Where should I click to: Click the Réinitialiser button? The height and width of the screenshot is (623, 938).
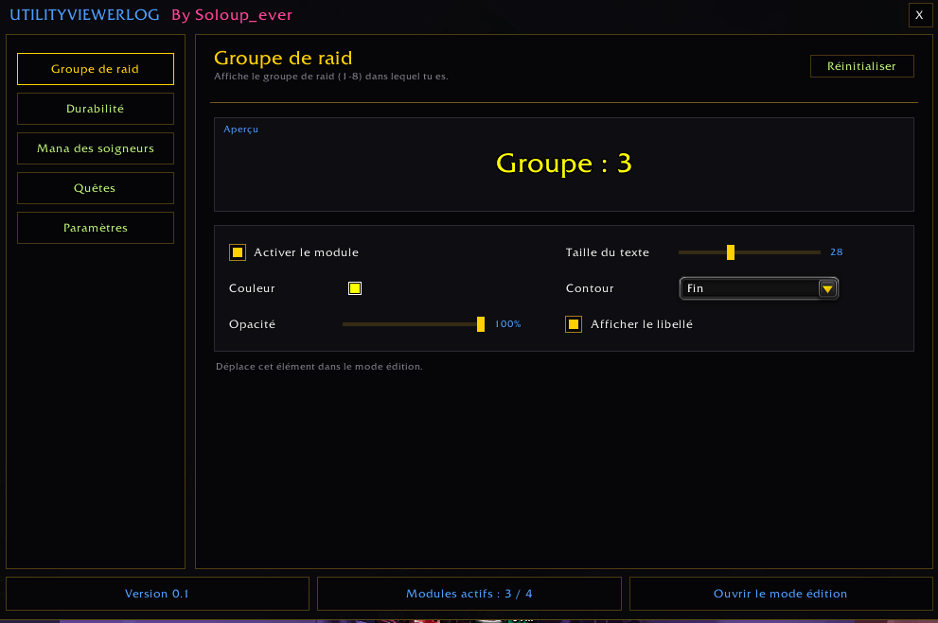tap(861, 66)
